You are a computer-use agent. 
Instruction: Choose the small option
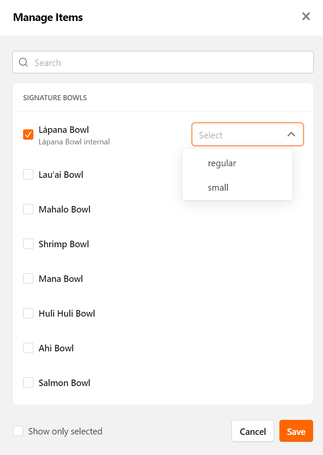point(237,188)
